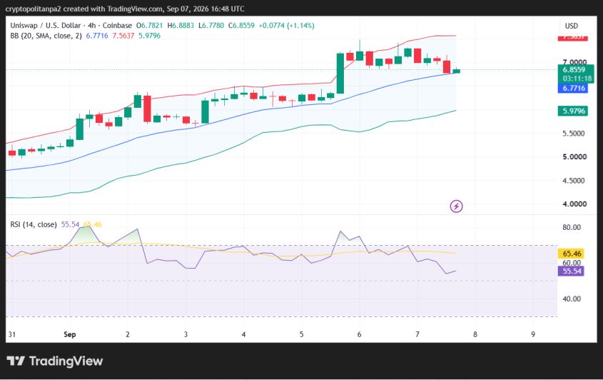Click the yellow RSI MA label 65.46
The width and height of the screenshot is (603, 380).
[572, 254]
